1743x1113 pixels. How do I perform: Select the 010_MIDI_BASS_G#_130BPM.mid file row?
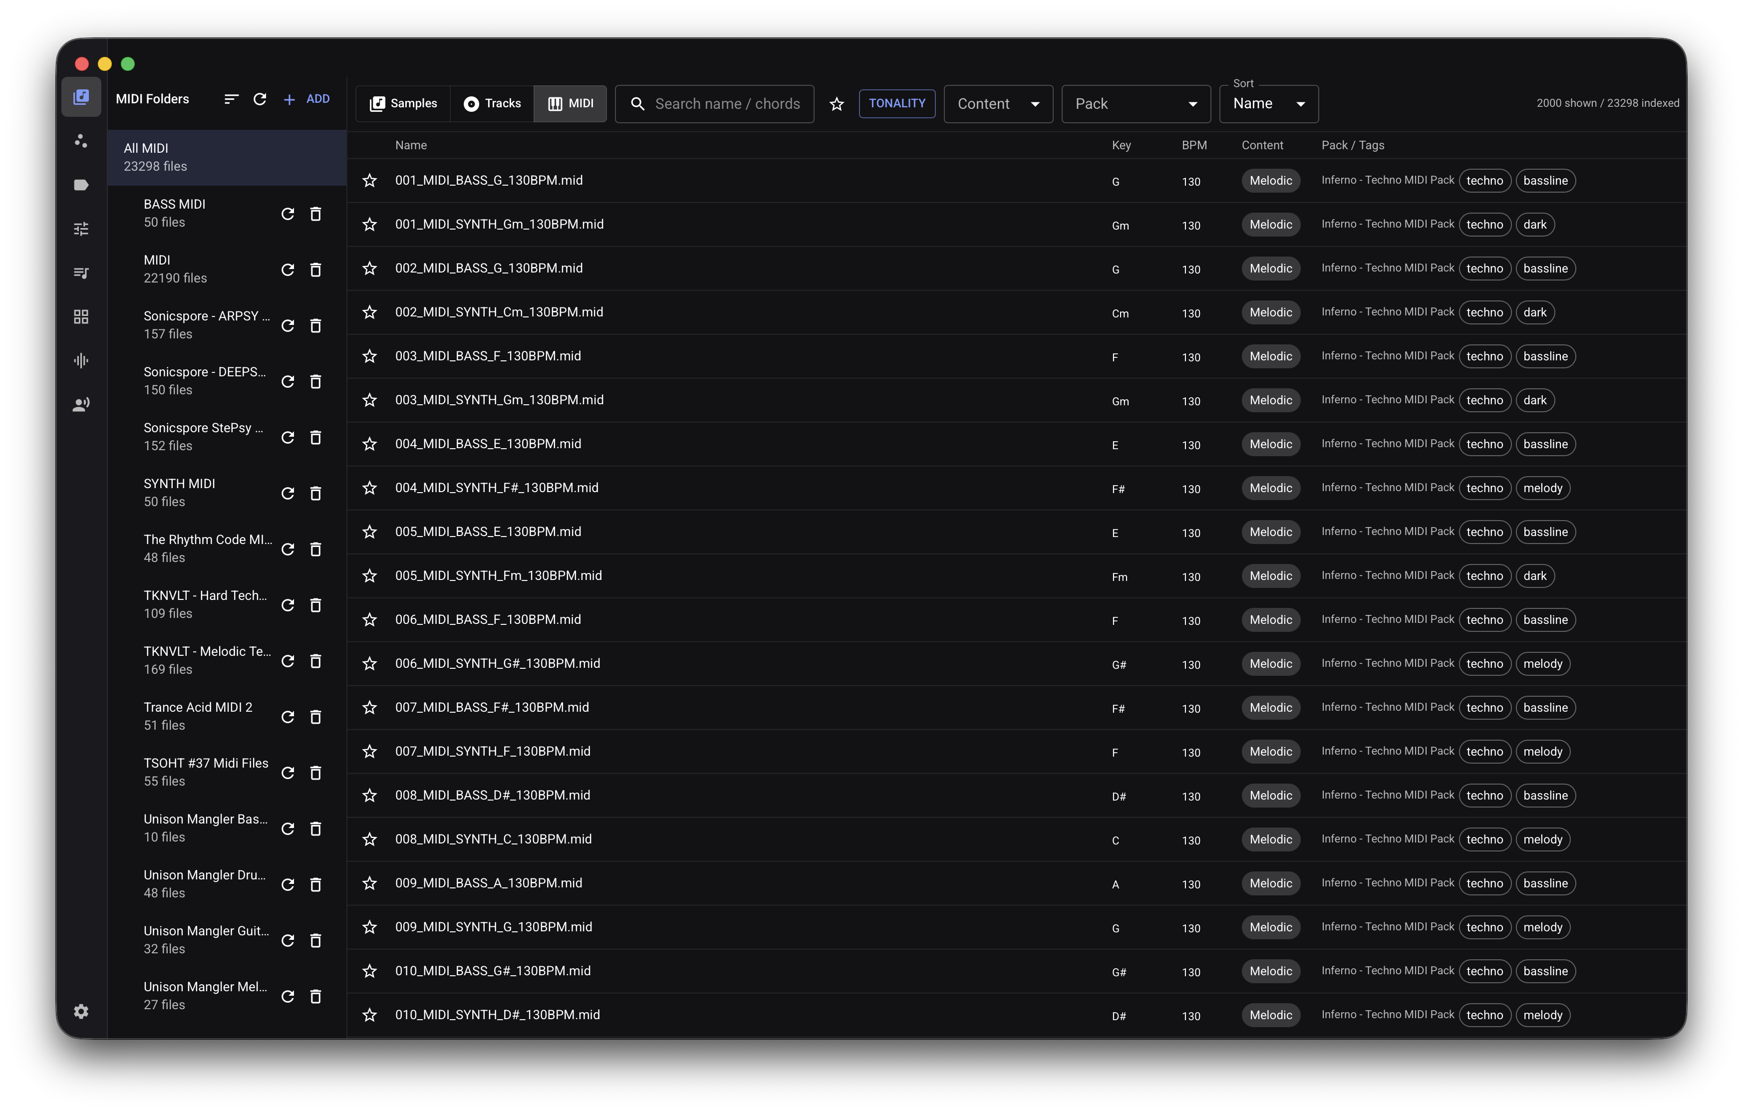[1016, 970]
